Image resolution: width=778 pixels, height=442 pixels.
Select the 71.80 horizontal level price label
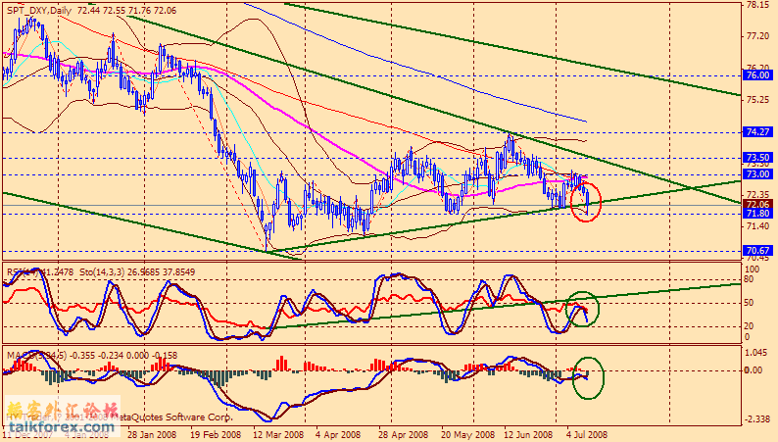click(757, 214)
